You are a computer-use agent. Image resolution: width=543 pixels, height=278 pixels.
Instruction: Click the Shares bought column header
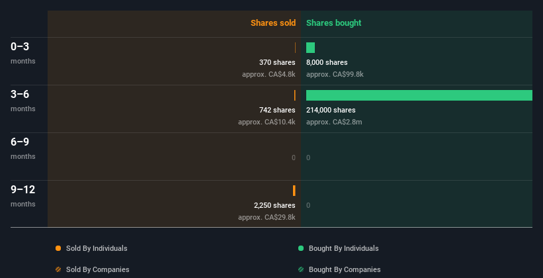point(333,23)
